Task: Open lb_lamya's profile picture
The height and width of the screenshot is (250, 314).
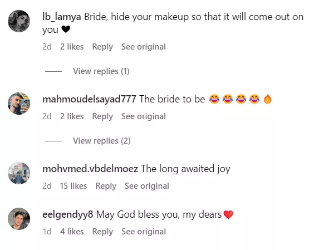Action: click(x=19, y=21)
